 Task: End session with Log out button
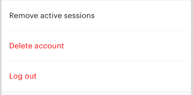(x=96, y=76)
